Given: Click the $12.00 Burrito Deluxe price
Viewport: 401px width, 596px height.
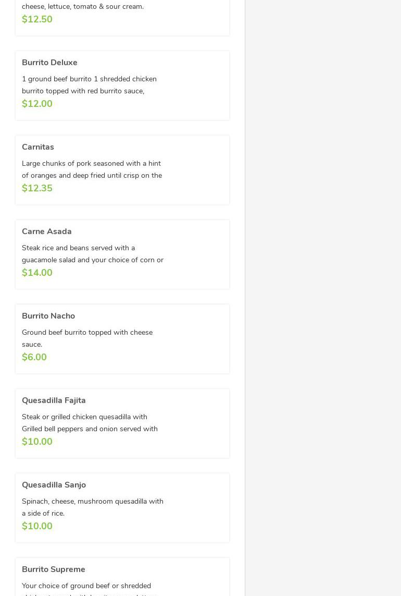Looking at the screenshot, I should pyautogui.click(x=37, y=104).
